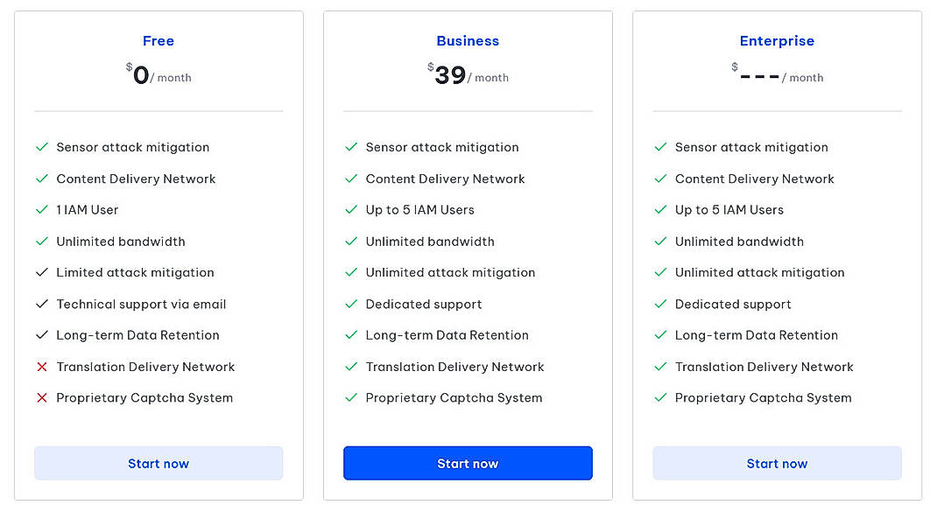
Task: Click the green checkmark beside Sensor attack mitigation in Free plan
Action: pos(42,147)
